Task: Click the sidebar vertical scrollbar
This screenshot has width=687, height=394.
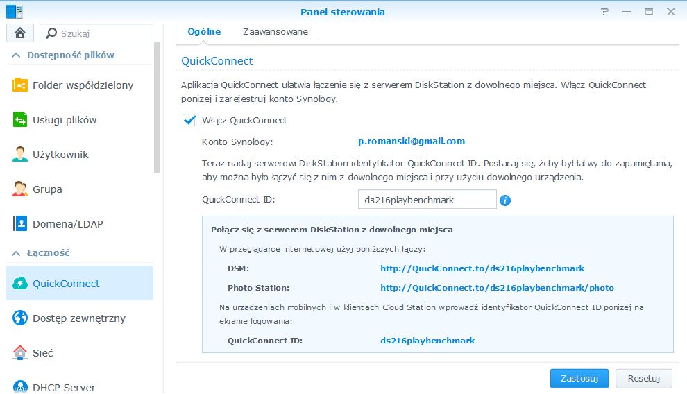Action: pyautogui.click(x=157, y=108)
